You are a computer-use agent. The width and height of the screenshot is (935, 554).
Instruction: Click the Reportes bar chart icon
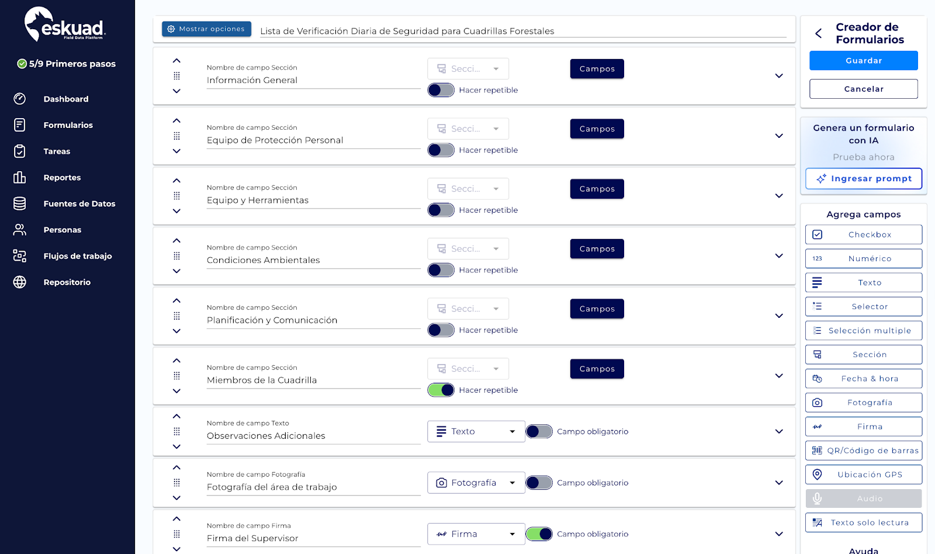[x=20, y=177]
